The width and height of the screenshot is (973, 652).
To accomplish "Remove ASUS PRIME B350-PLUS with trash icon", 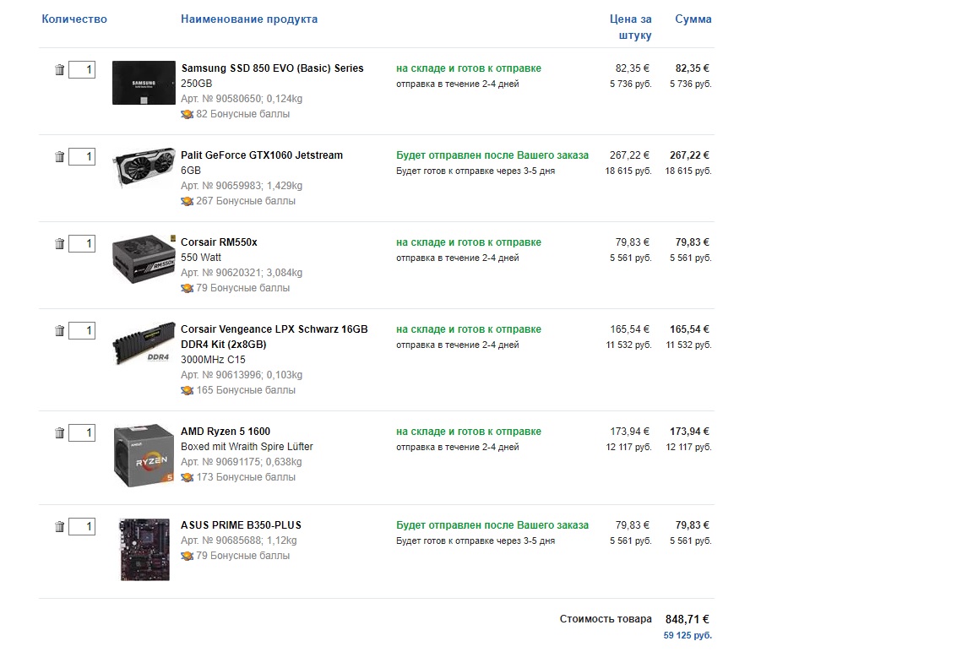I will click(59, 526).
